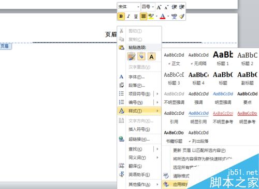This screenshot has height=189, width=259.
Task: Apply the 列出段落 style
Action: [x=198, y=137]
